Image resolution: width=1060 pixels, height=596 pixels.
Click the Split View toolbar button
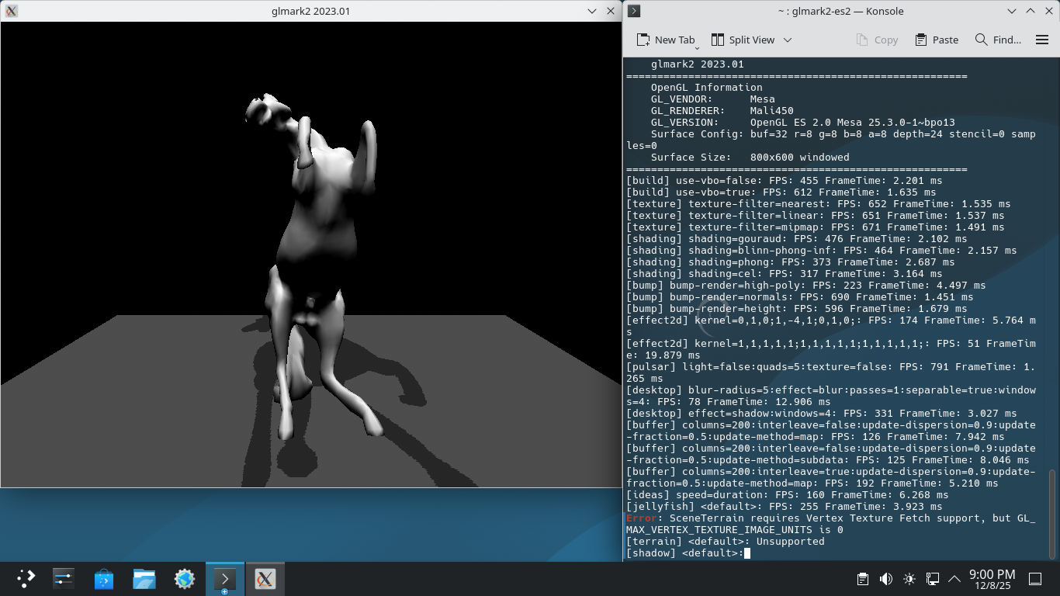pyautogui.click(x=743, y=40)
